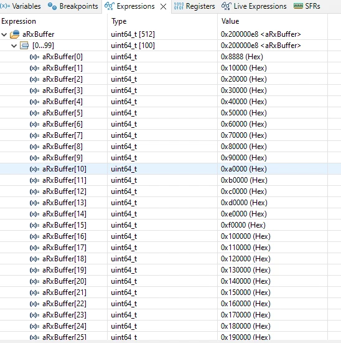Click the type cell uint64_t [100]

click(x=133, y=46)
